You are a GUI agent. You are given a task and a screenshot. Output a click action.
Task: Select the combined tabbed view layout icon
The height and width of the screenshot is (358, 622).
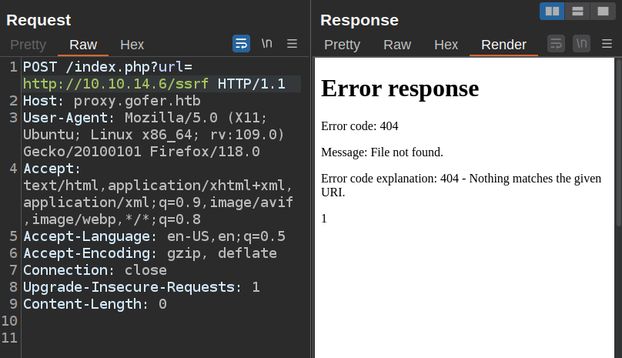[602, 11]
